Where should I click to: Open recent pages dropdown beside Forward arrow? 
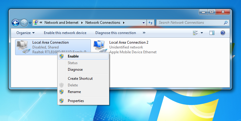point(30,23)
